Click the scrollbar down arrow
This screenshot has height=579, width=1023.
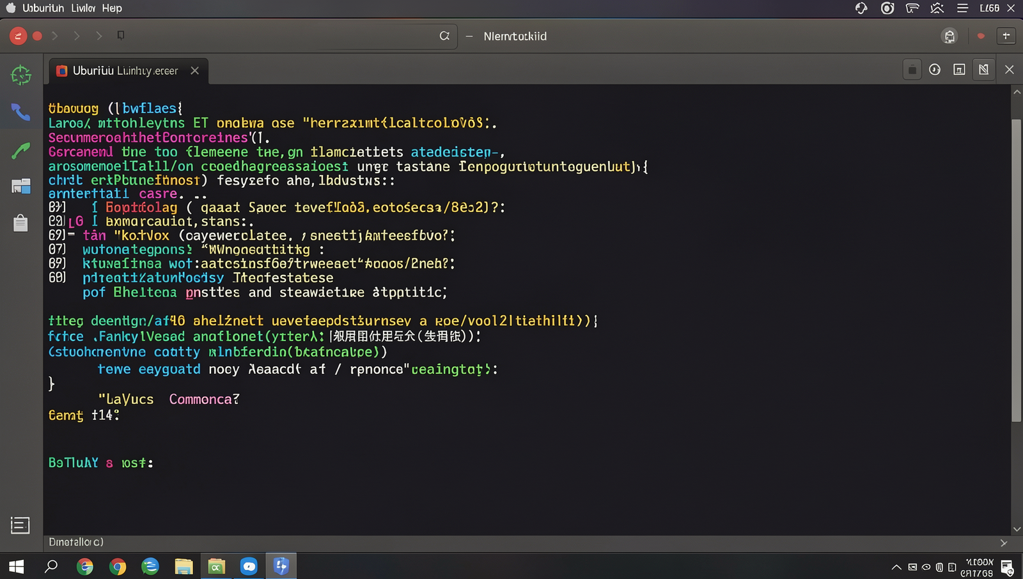pyautogui.click(x=1017, y=529)
